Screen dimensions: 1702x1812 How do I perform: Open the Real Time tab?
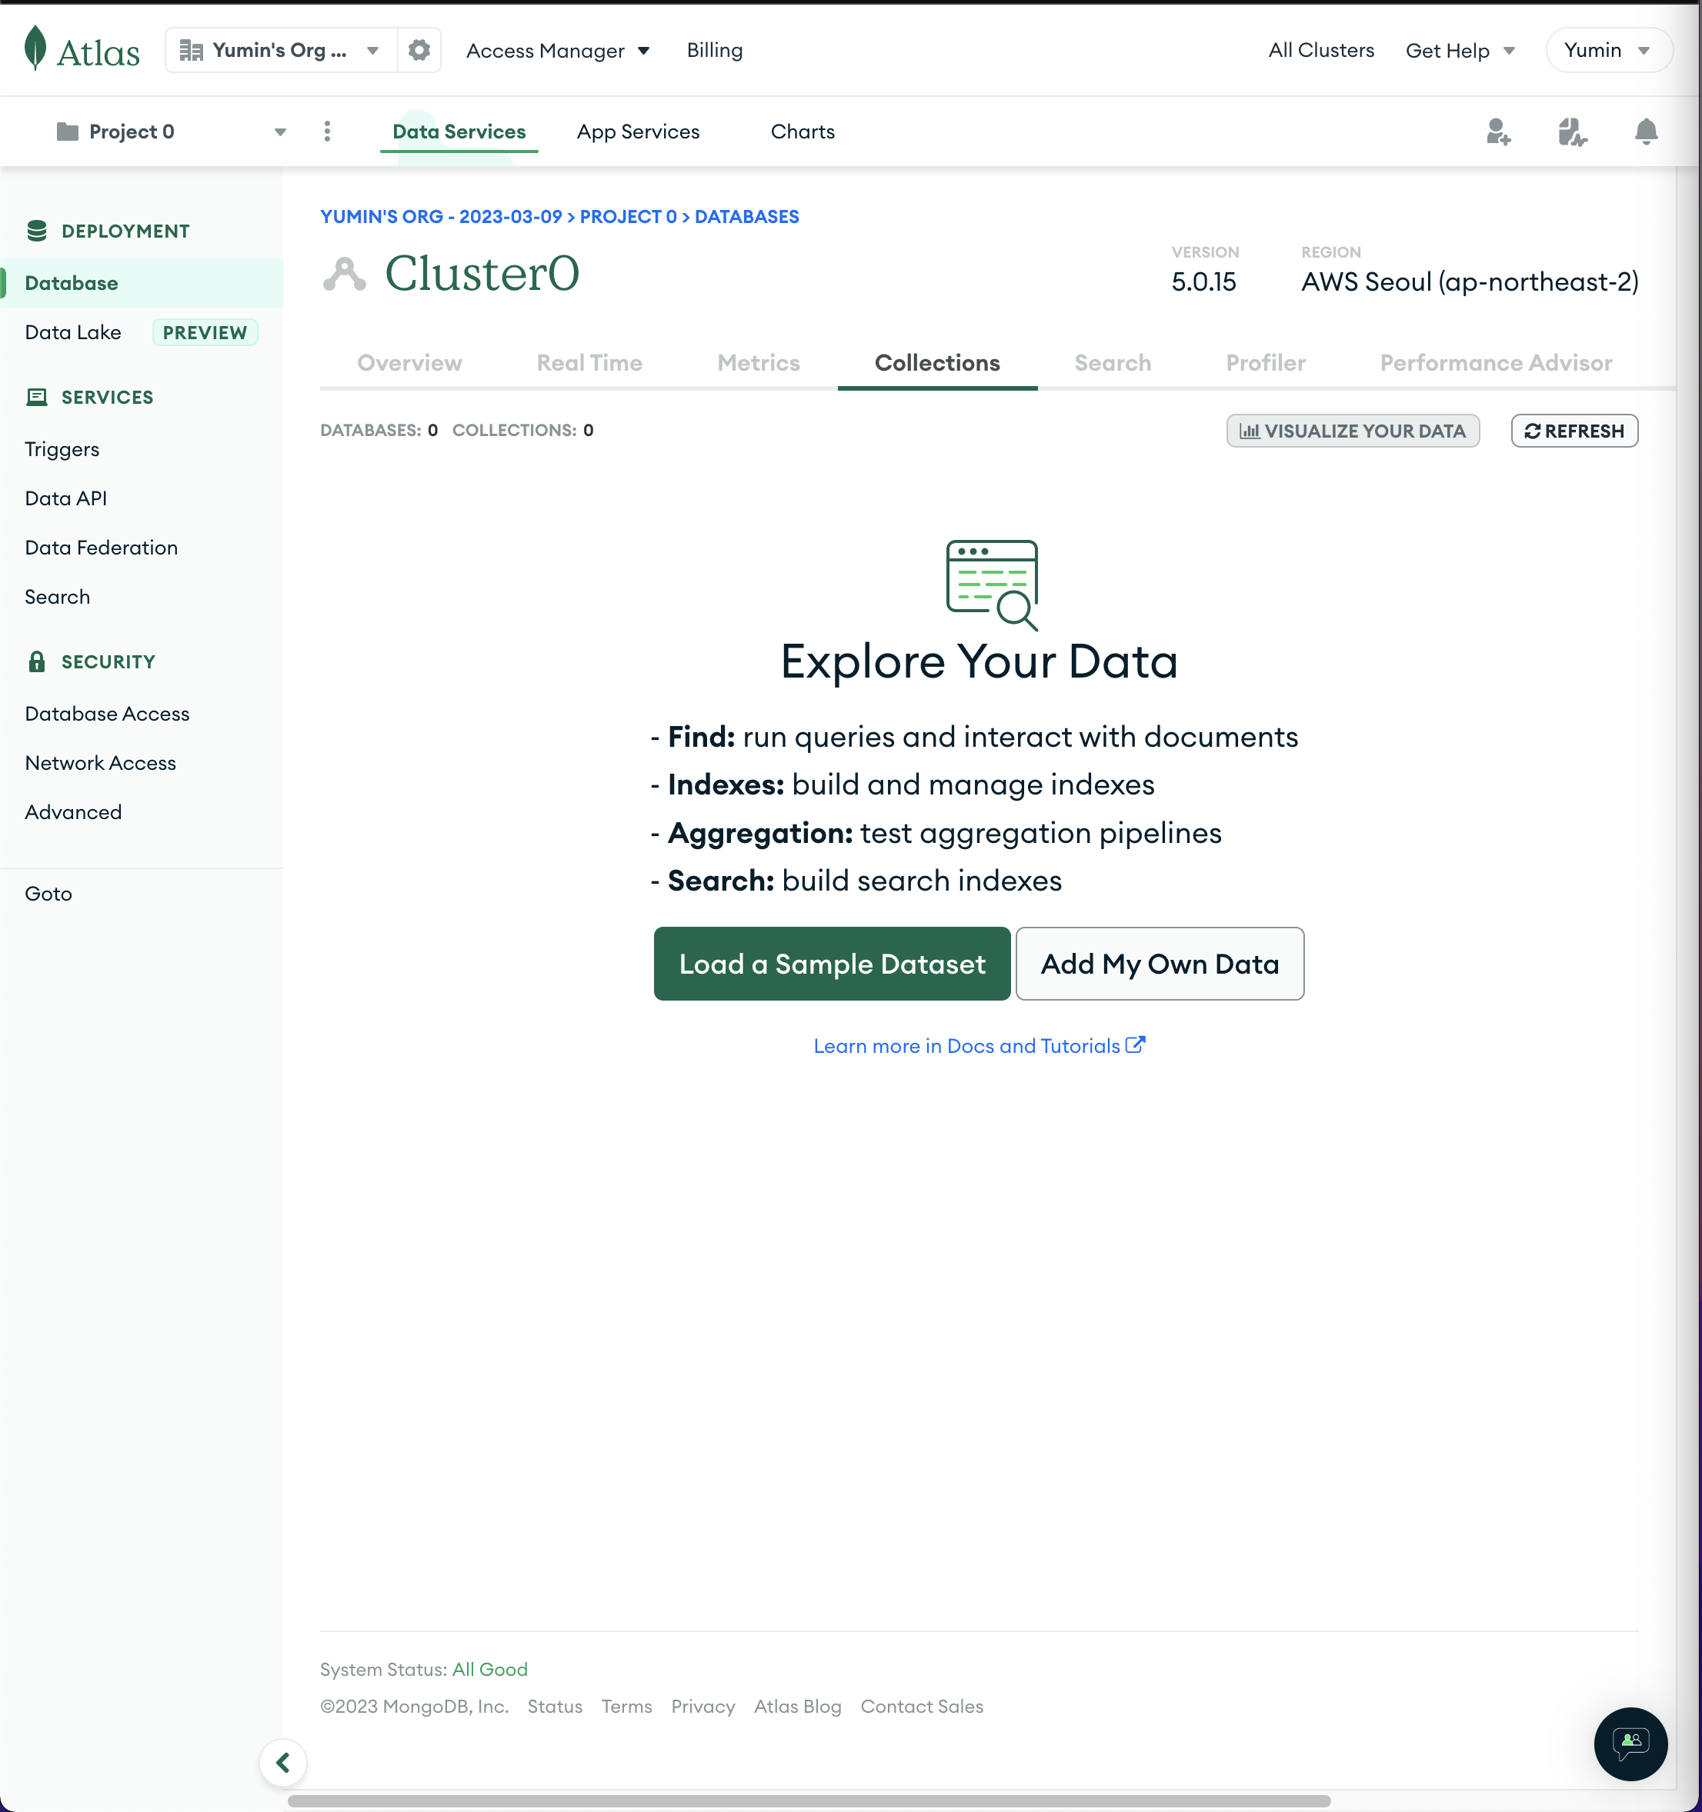(x=589, y=363)
